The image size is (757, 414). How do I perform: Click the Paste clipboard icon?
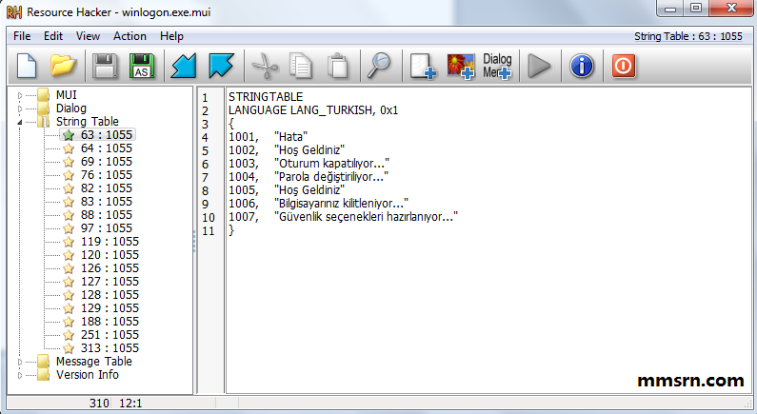[337, 66]
